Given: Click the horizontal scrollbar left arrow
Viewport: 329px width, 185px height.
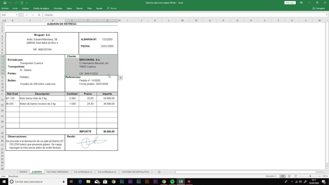Looking at the screenshot, I should coord(174,172).
